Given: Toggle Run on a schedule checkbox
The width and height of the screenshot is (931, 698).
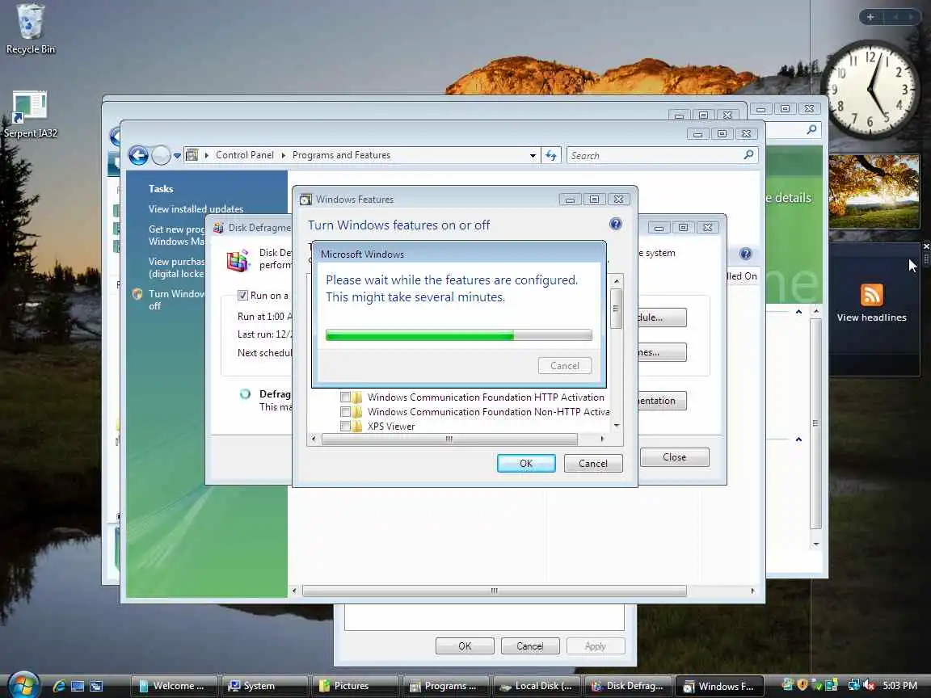Looking at the screenshot, I should (242, 295).
